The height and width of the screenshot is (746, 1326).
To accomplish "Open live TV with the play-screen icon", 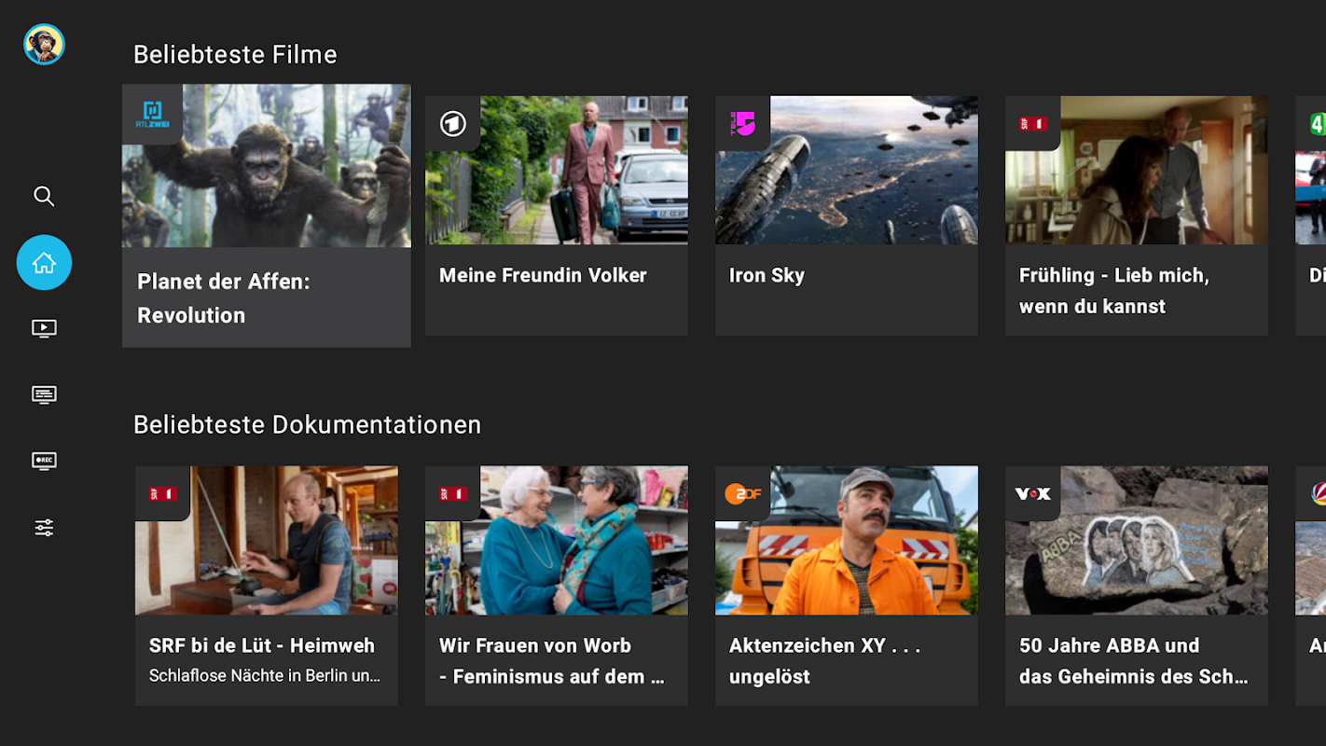I will point(44,328).
